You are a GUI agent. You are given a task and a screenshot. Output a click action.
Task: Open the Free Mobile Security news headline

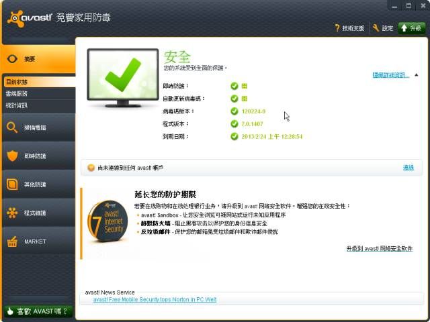(x=155, y=299)
